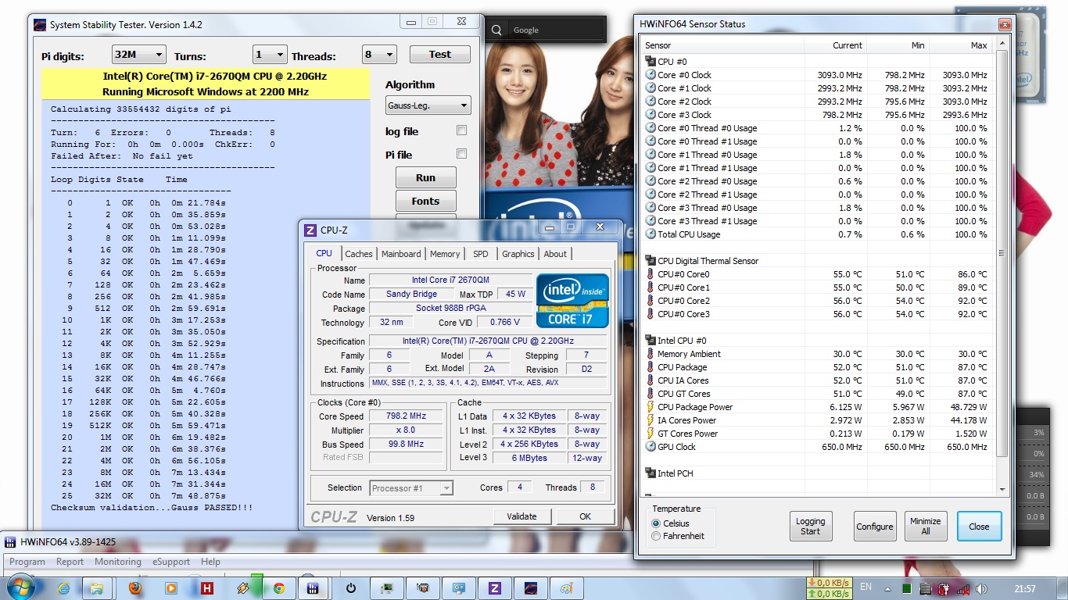Screen dimensions: 1068x600
Task: Click the Run button
Action: click(425, 177)
